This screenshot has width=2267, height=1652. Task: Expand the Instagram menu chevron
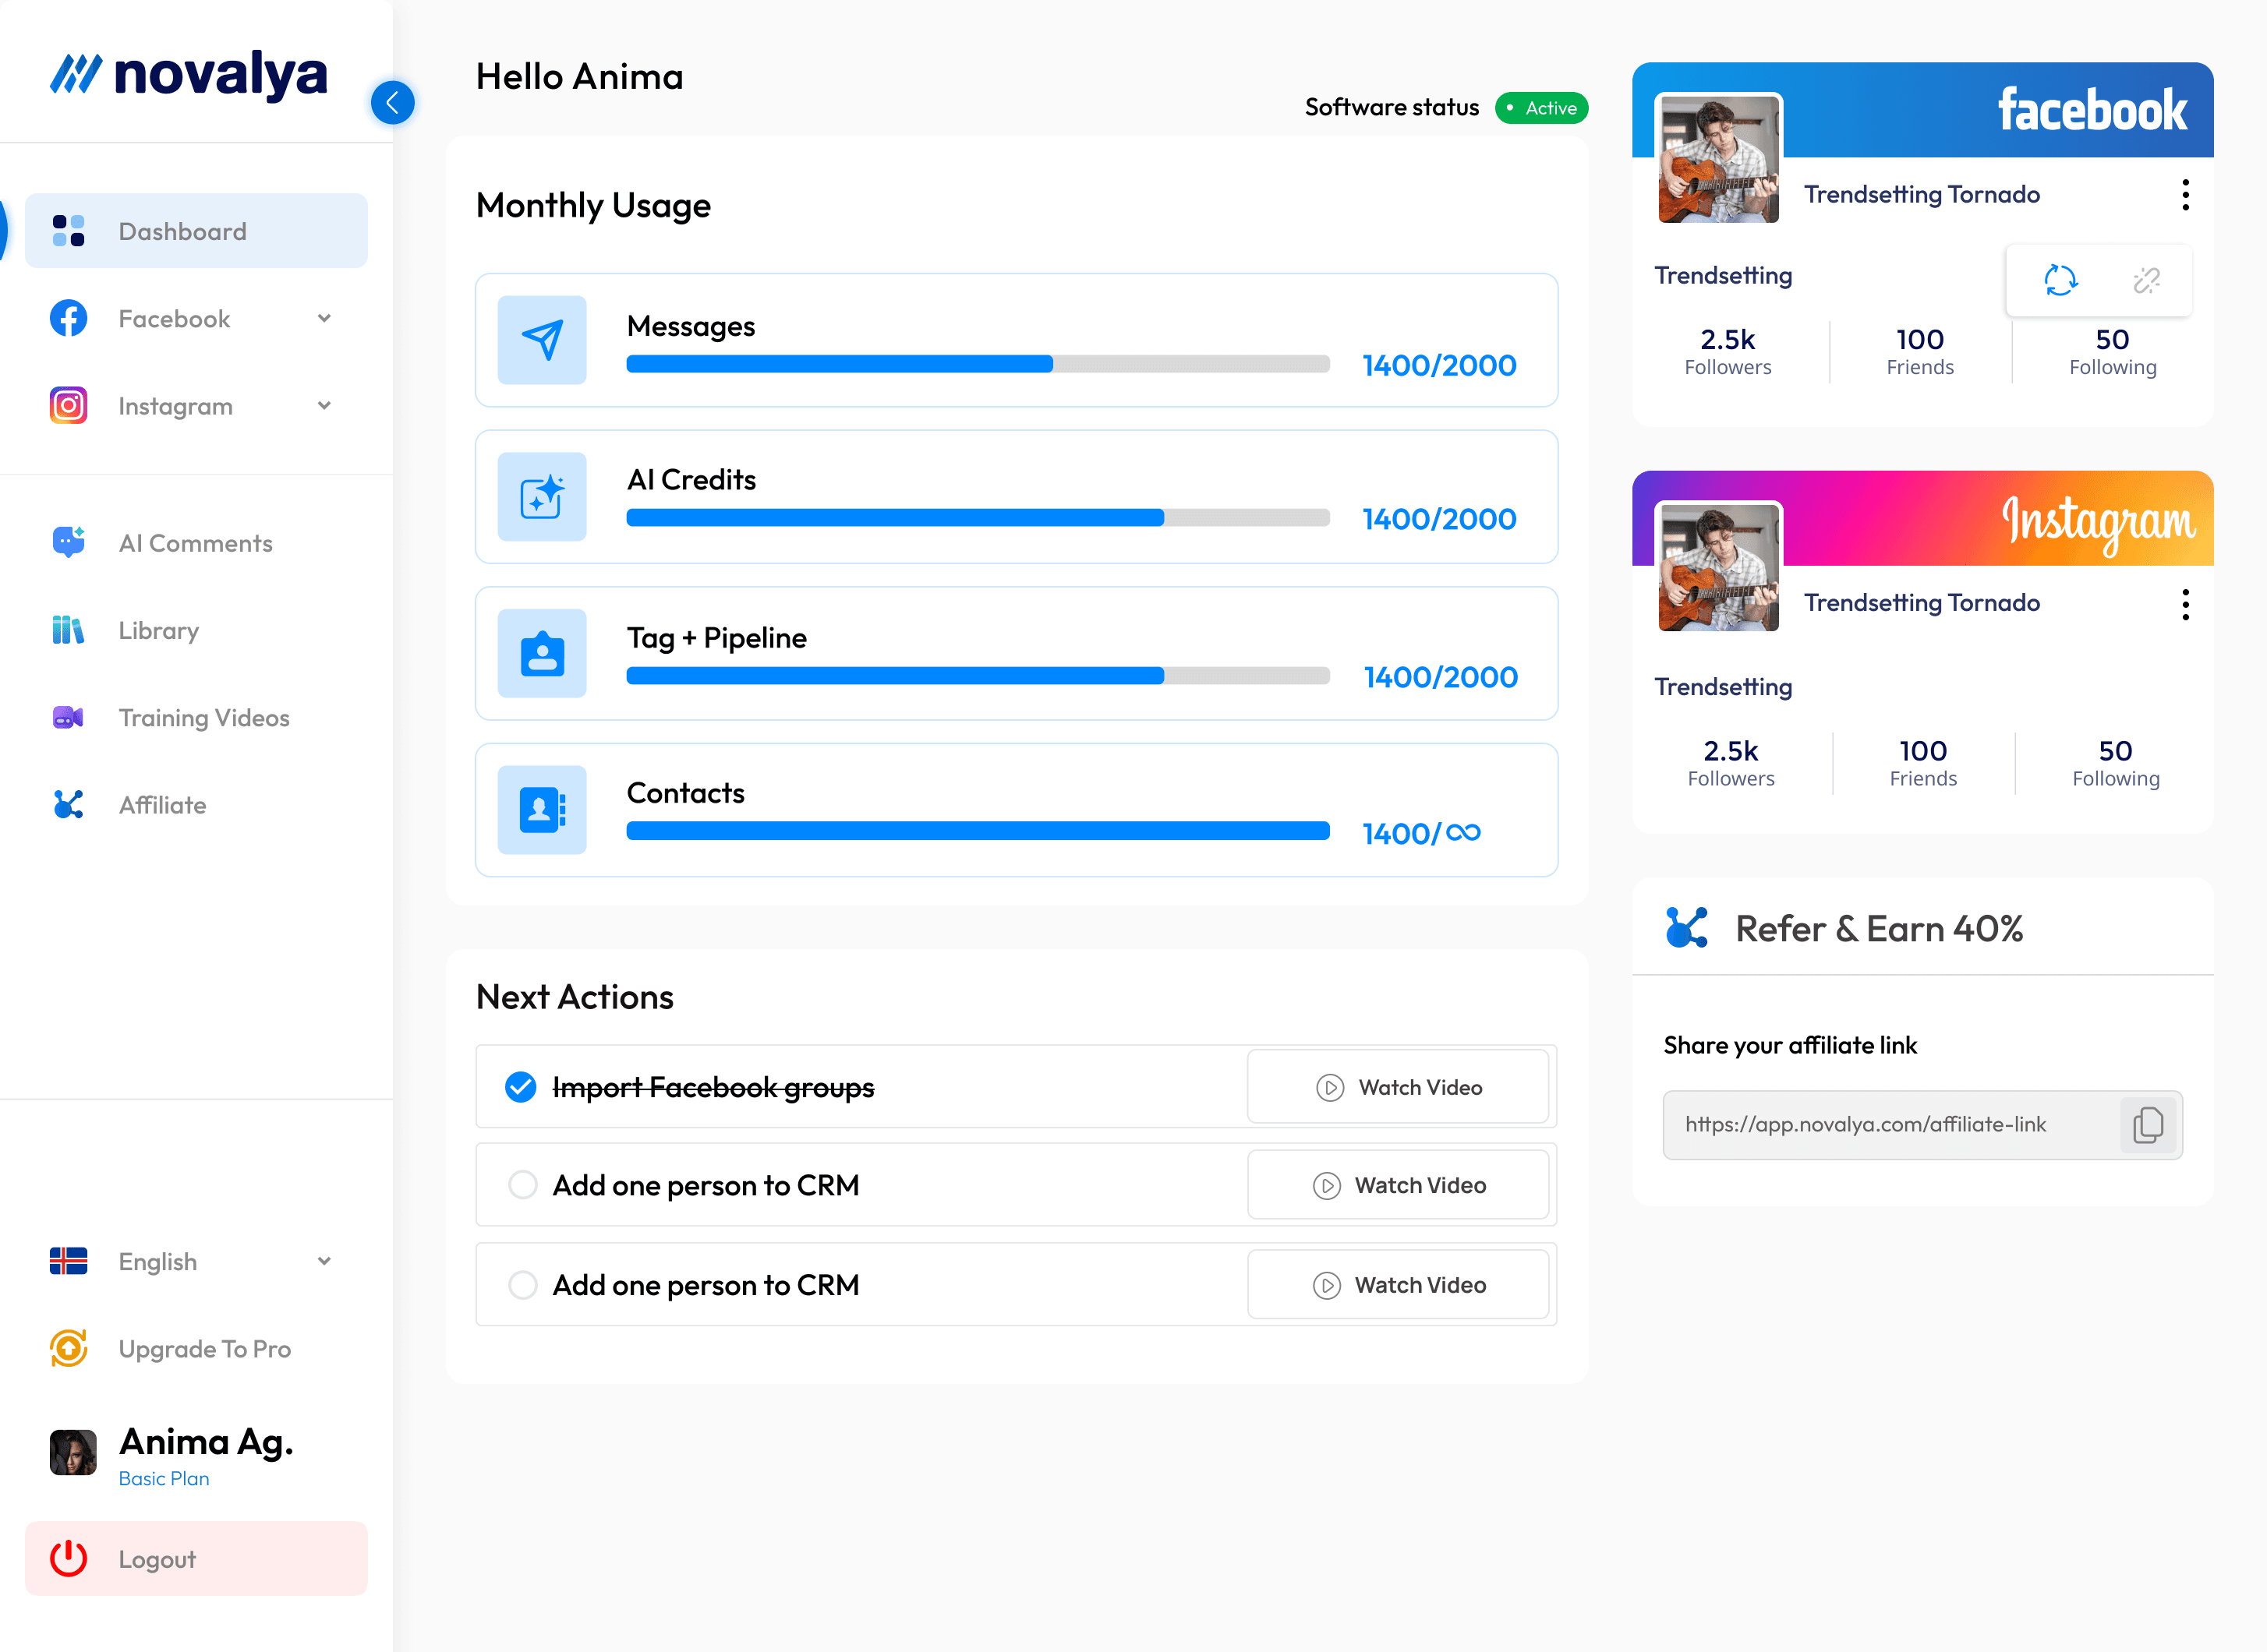coord(324,405)
